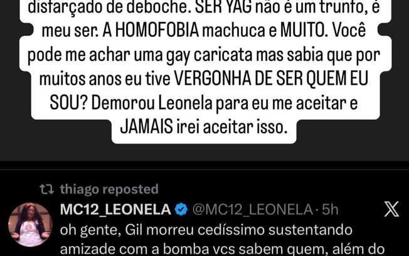Click the repost arrows icon beside thiago

[x=46, y=189]
